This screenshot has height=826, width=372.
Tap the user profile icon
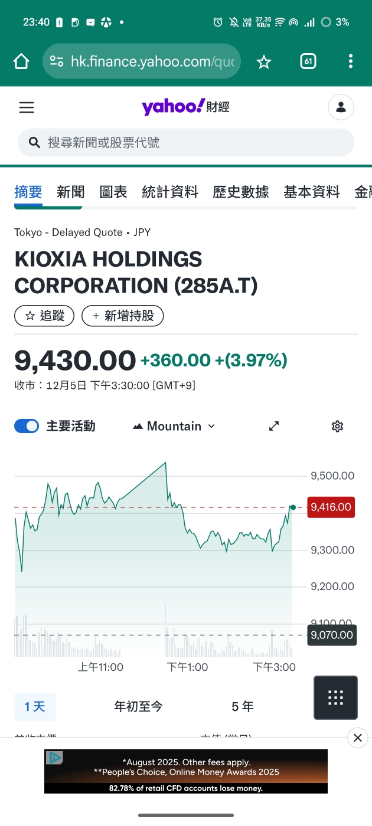341,107
